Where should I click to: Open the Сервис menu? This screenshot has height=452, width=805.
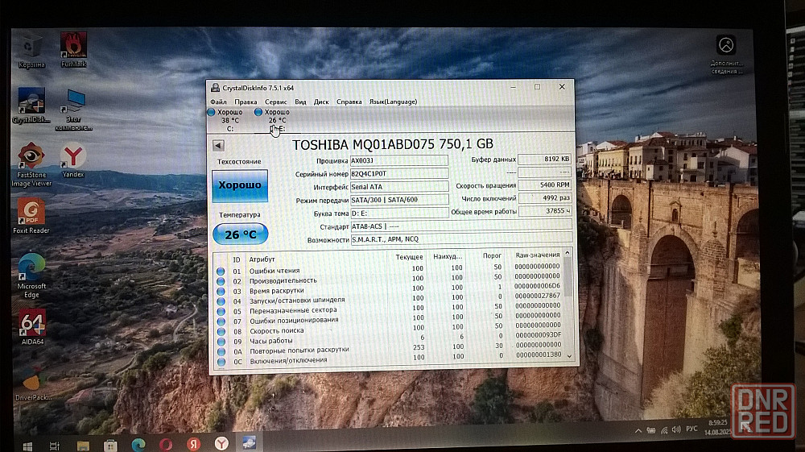pos(275,102)
